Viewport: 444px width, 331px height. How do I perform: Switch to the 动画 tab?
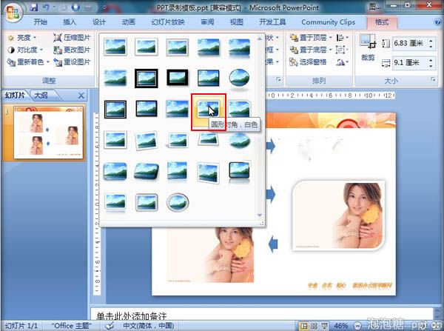click(x=129, y=22)
